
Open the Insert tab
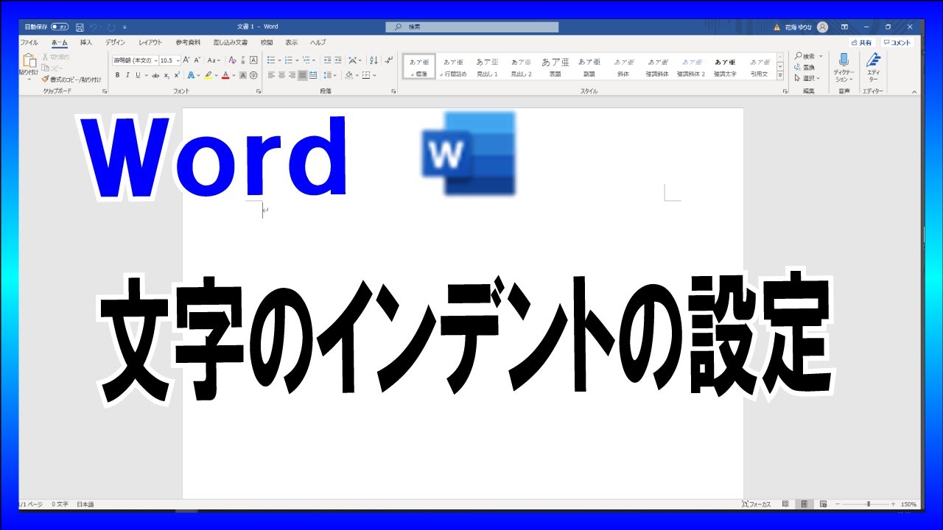pyautogui.click(x=86, y=43)
